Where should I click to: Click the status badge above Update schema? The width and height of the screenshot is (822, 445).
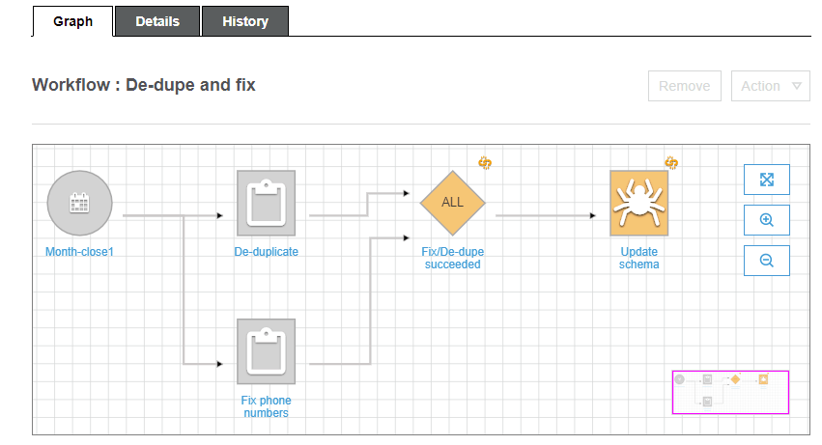point(671,162)
